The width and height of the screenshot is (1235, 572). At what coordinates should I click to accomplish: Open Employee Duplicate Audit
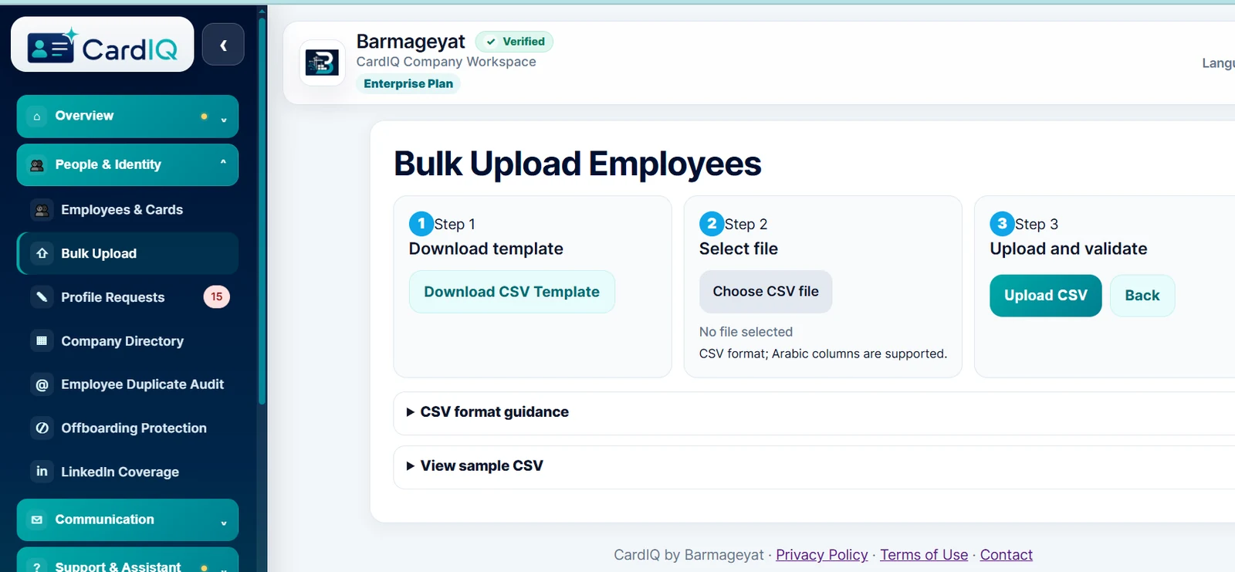pyautogui.click(x=128, y=384)
